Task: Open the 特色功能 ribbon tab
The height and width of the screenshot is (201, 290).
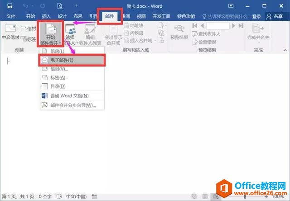Action: click(186, 16)
